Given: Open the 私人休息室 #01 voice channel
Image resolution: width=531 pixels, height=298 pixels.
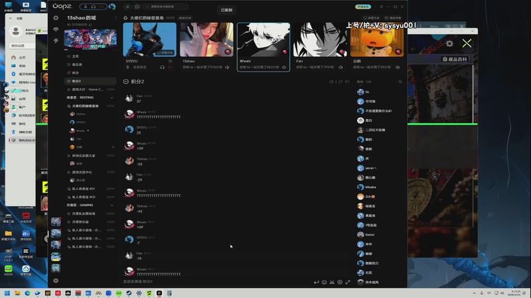Looking at the screenshot, I should [x=90, y=189].
